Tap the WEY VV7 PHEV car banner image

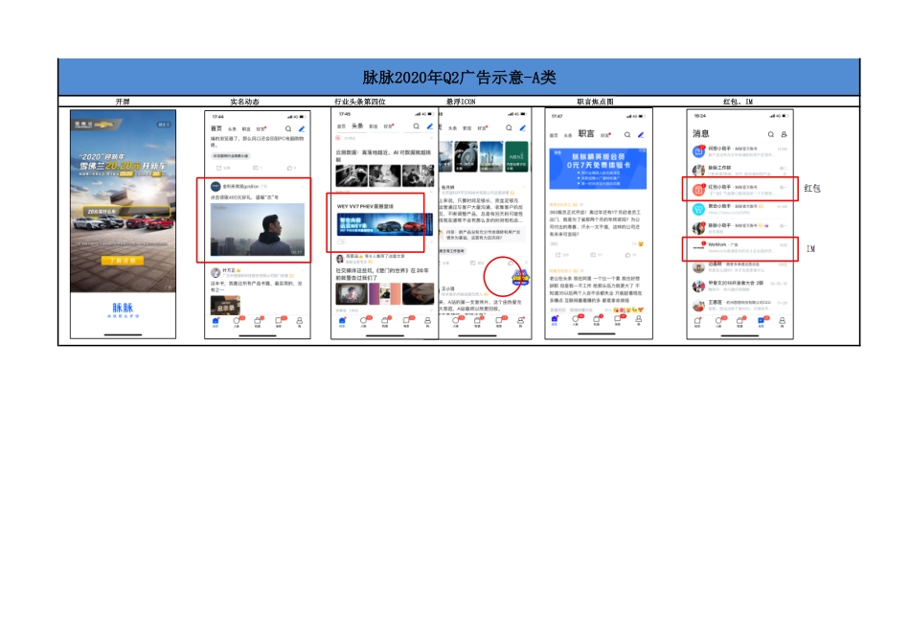(x=387, y=226)
